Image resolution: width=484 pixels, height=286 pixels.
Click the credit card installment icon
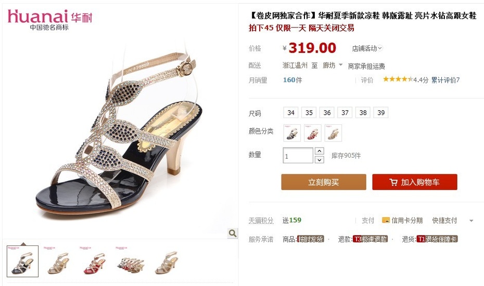pyautogui.click(x=386, y=220)
